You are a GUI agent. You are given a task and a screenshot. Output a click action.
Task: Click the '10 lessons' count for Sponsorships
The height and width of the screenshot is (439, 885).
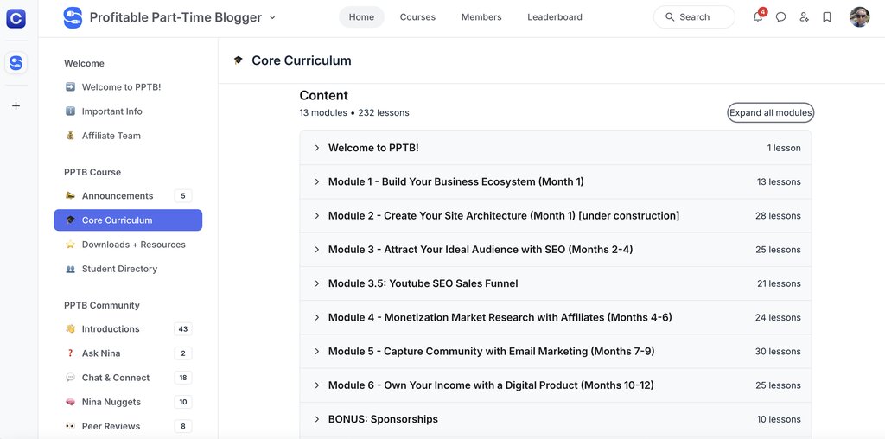tap(779, 418)
